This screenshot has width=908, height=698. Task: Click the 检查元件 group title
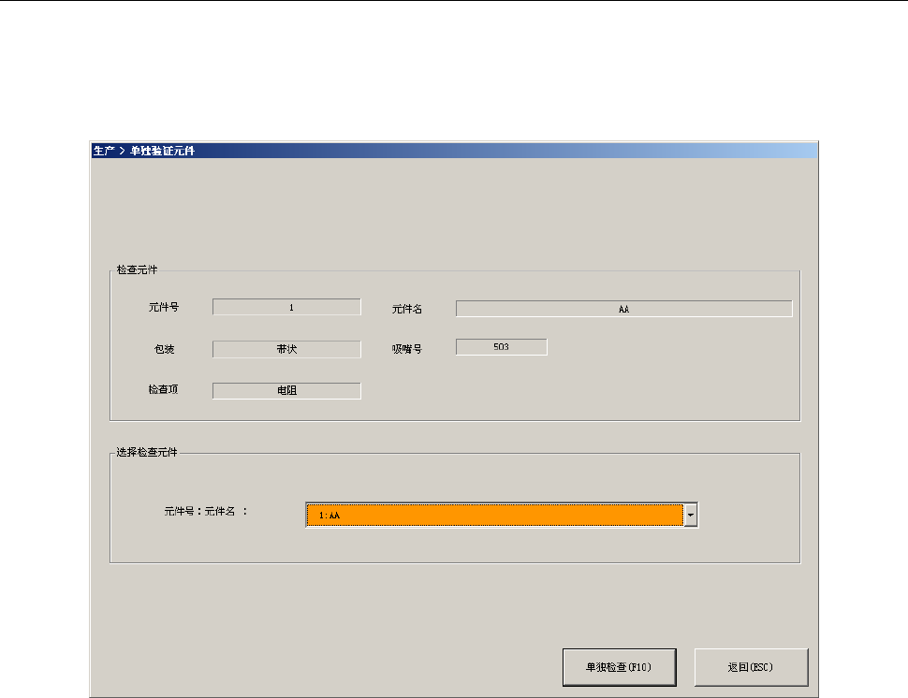[x=138, y=269]
